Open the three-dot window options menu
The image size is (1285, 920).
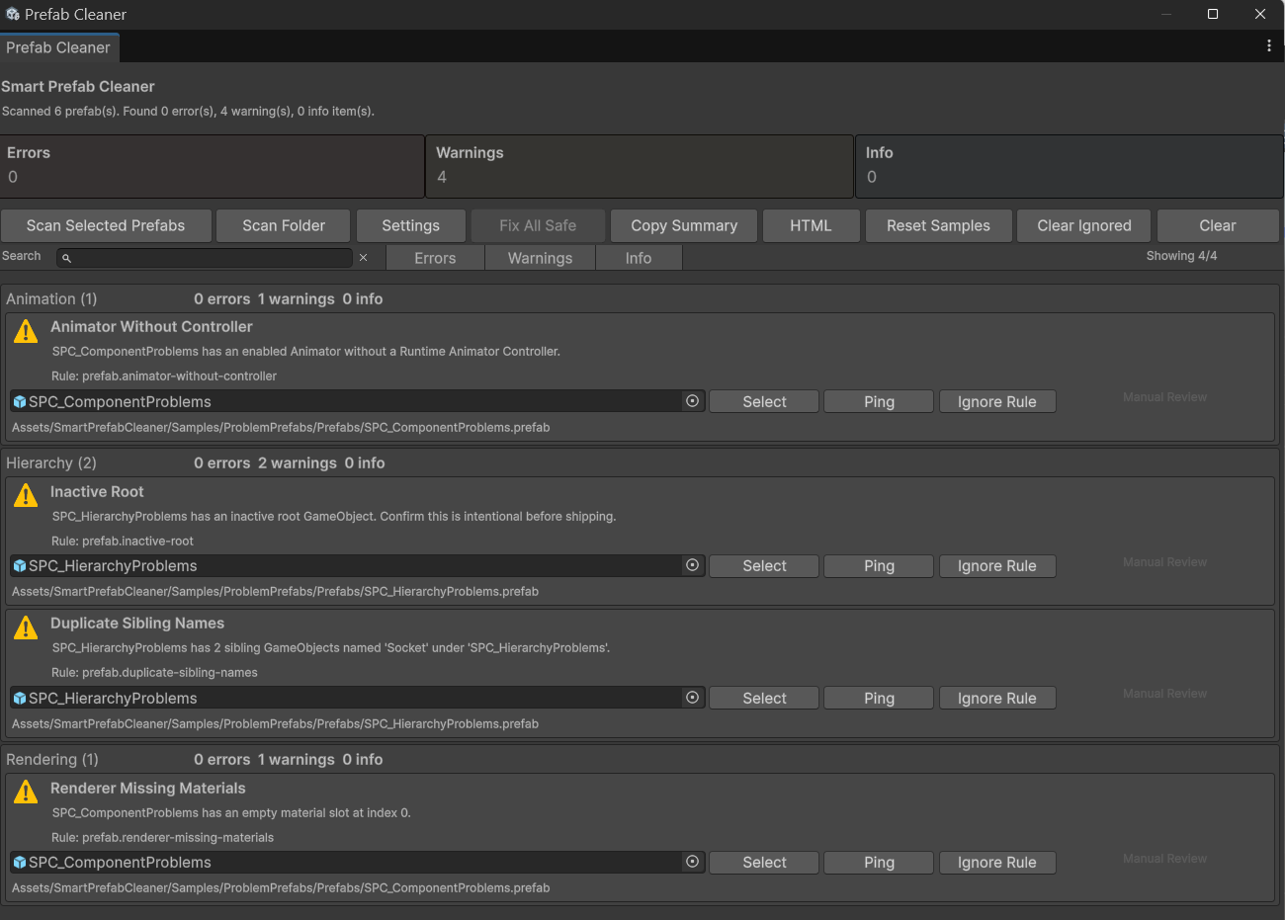point(1269,45)
